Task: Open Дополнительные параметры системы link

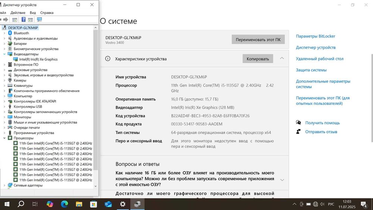Action: point(323,84)
